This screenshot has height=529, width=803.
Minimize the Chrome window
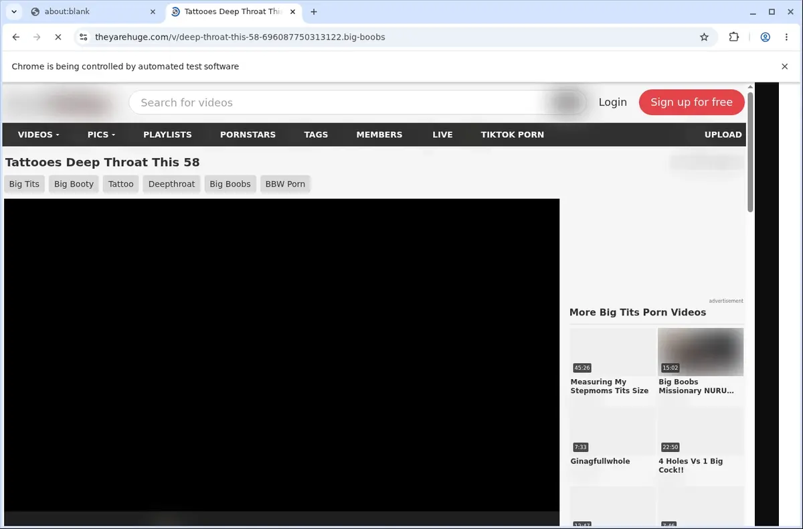click(753, 11)
